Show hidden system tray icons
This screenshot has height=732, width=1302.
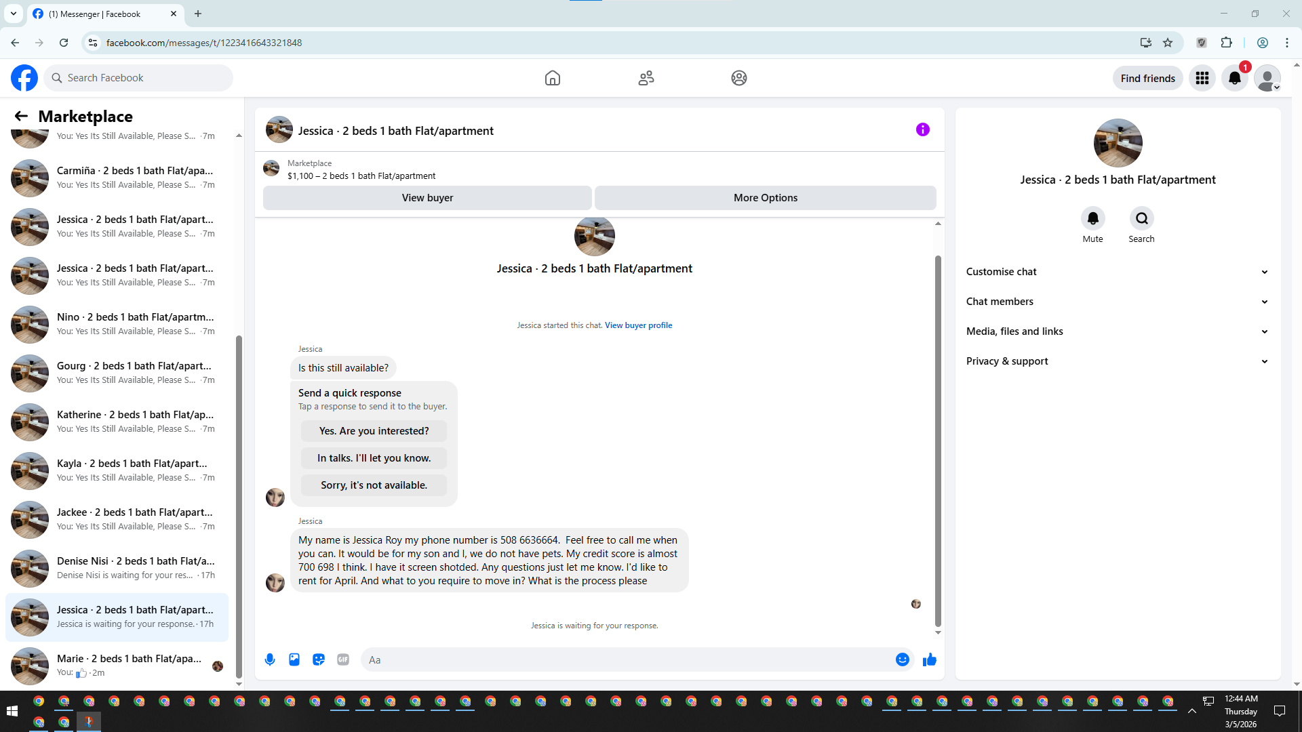pyautogui.click(x=1191, y=711)
